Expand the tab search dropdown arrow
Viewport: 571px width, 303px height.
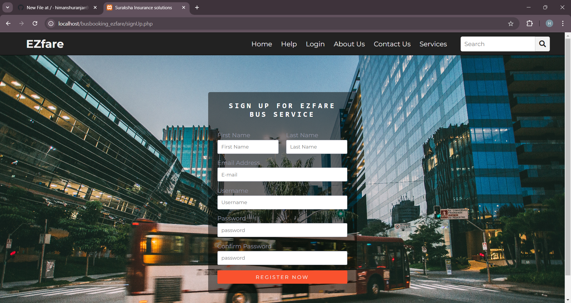click(7, 7)
